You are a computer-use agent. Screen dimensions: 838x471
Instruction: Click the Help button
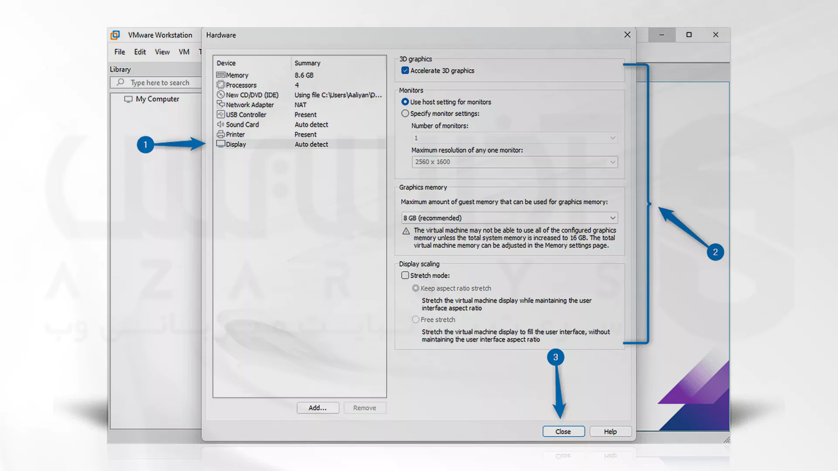[611, 431]
